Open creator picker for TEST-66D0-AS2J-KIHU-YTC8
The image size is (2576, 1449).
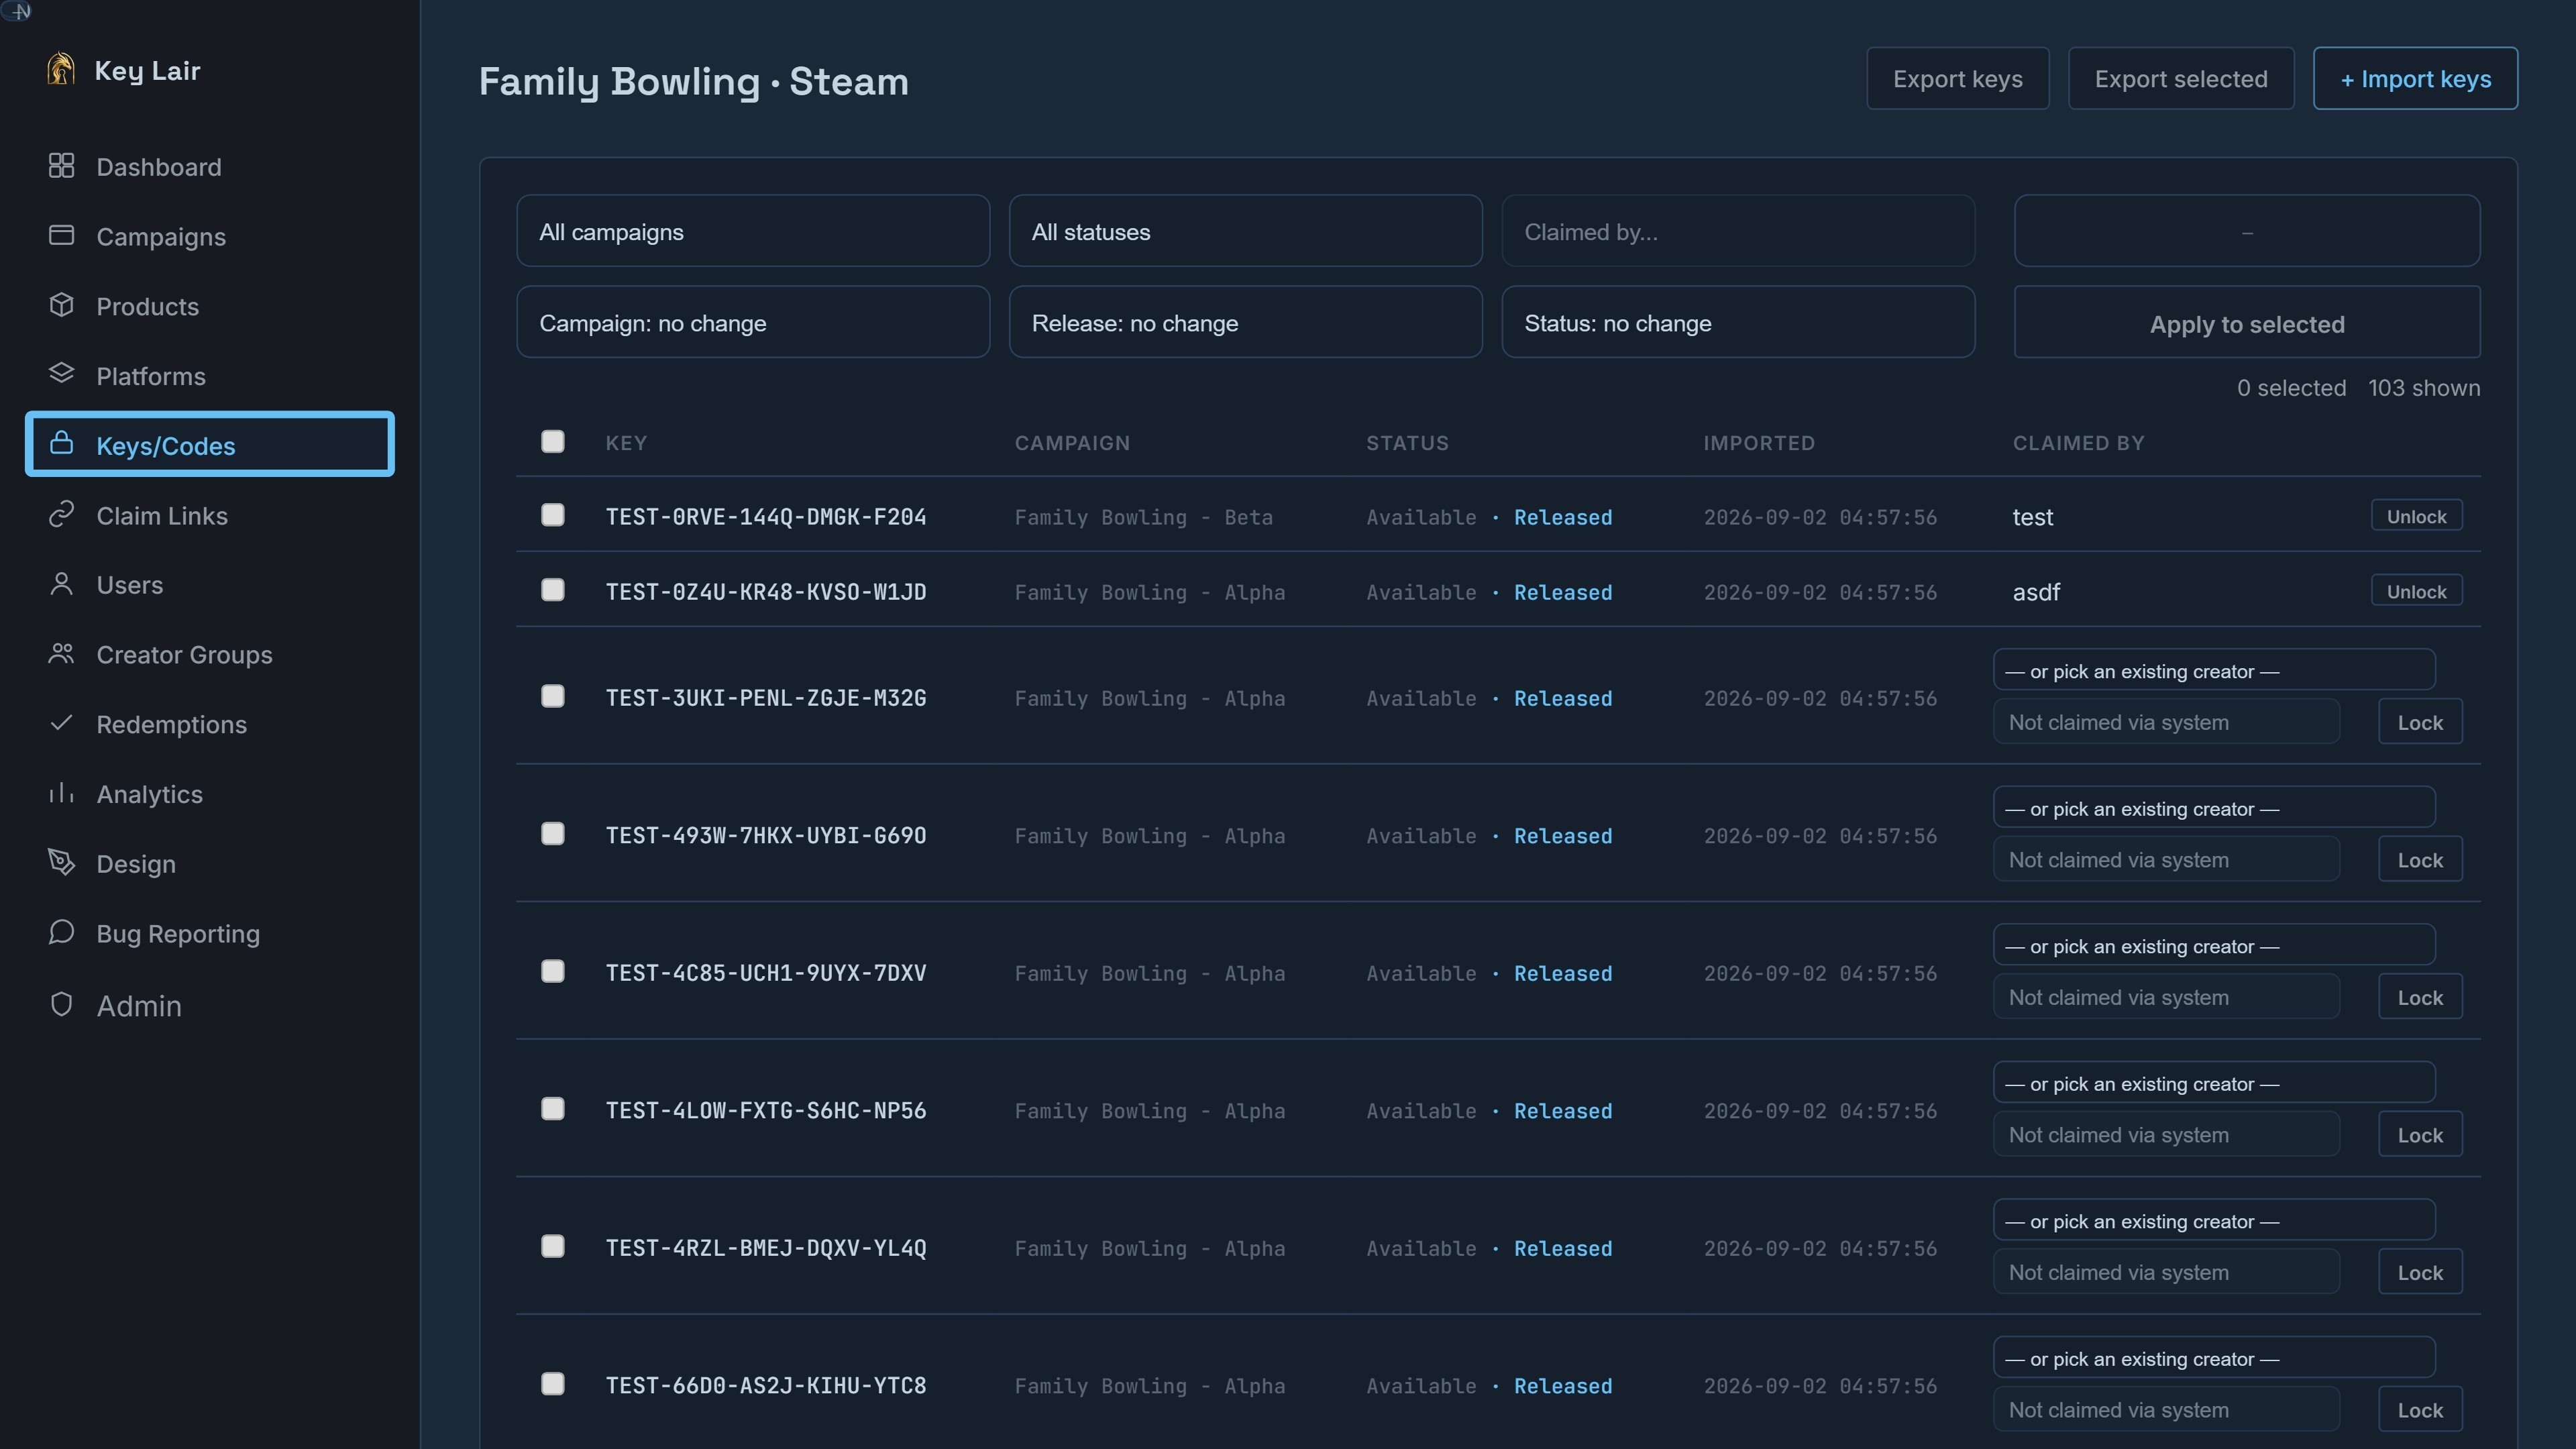2214,1357
